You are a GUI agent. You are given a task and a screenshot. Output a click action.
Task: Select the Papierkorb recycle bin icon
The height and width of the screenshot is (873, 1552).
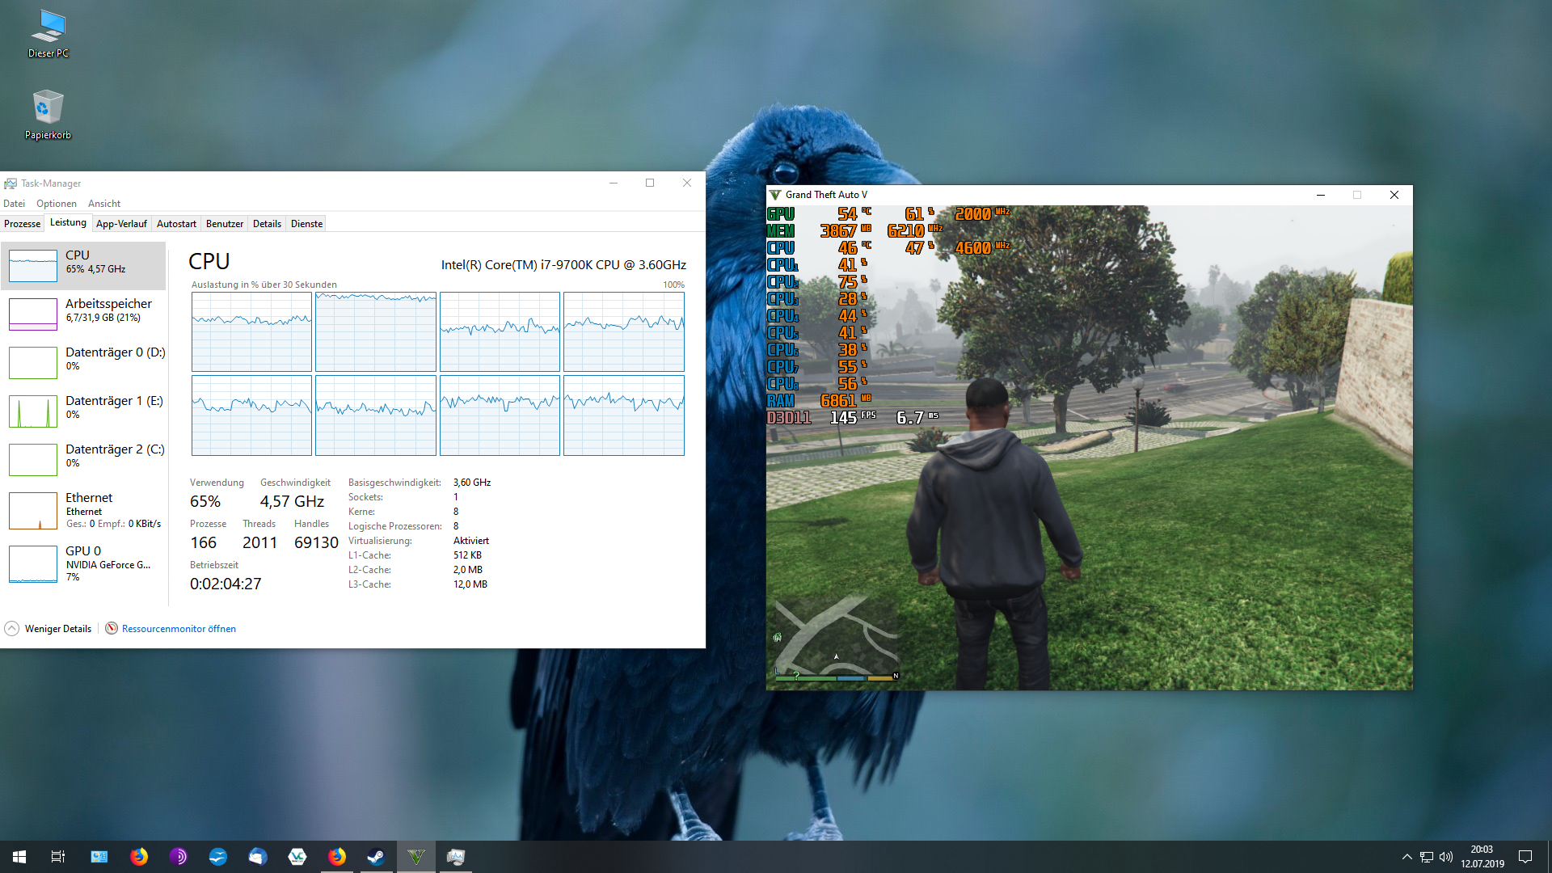[x=48, y=115]
